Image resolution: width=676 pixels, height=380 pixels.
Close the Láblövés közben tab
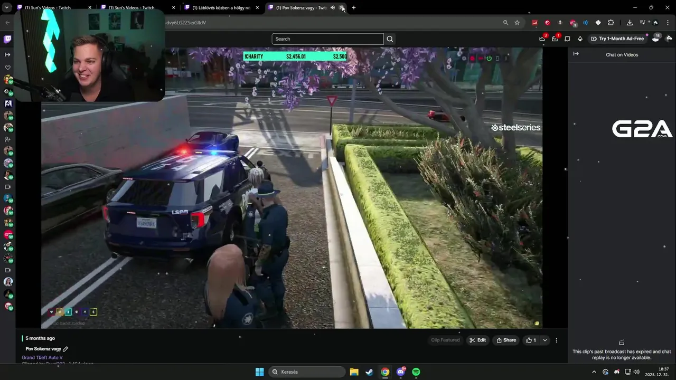point(257,7)
